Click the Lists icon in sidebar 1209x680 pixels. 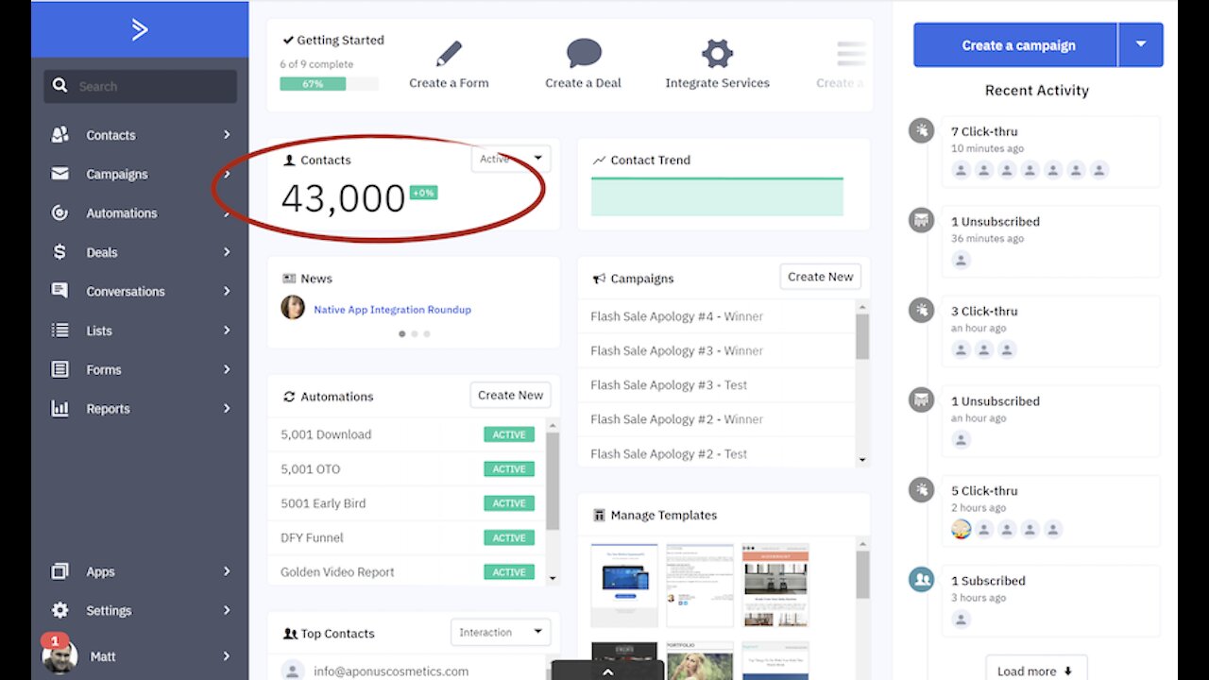point(60,331)
